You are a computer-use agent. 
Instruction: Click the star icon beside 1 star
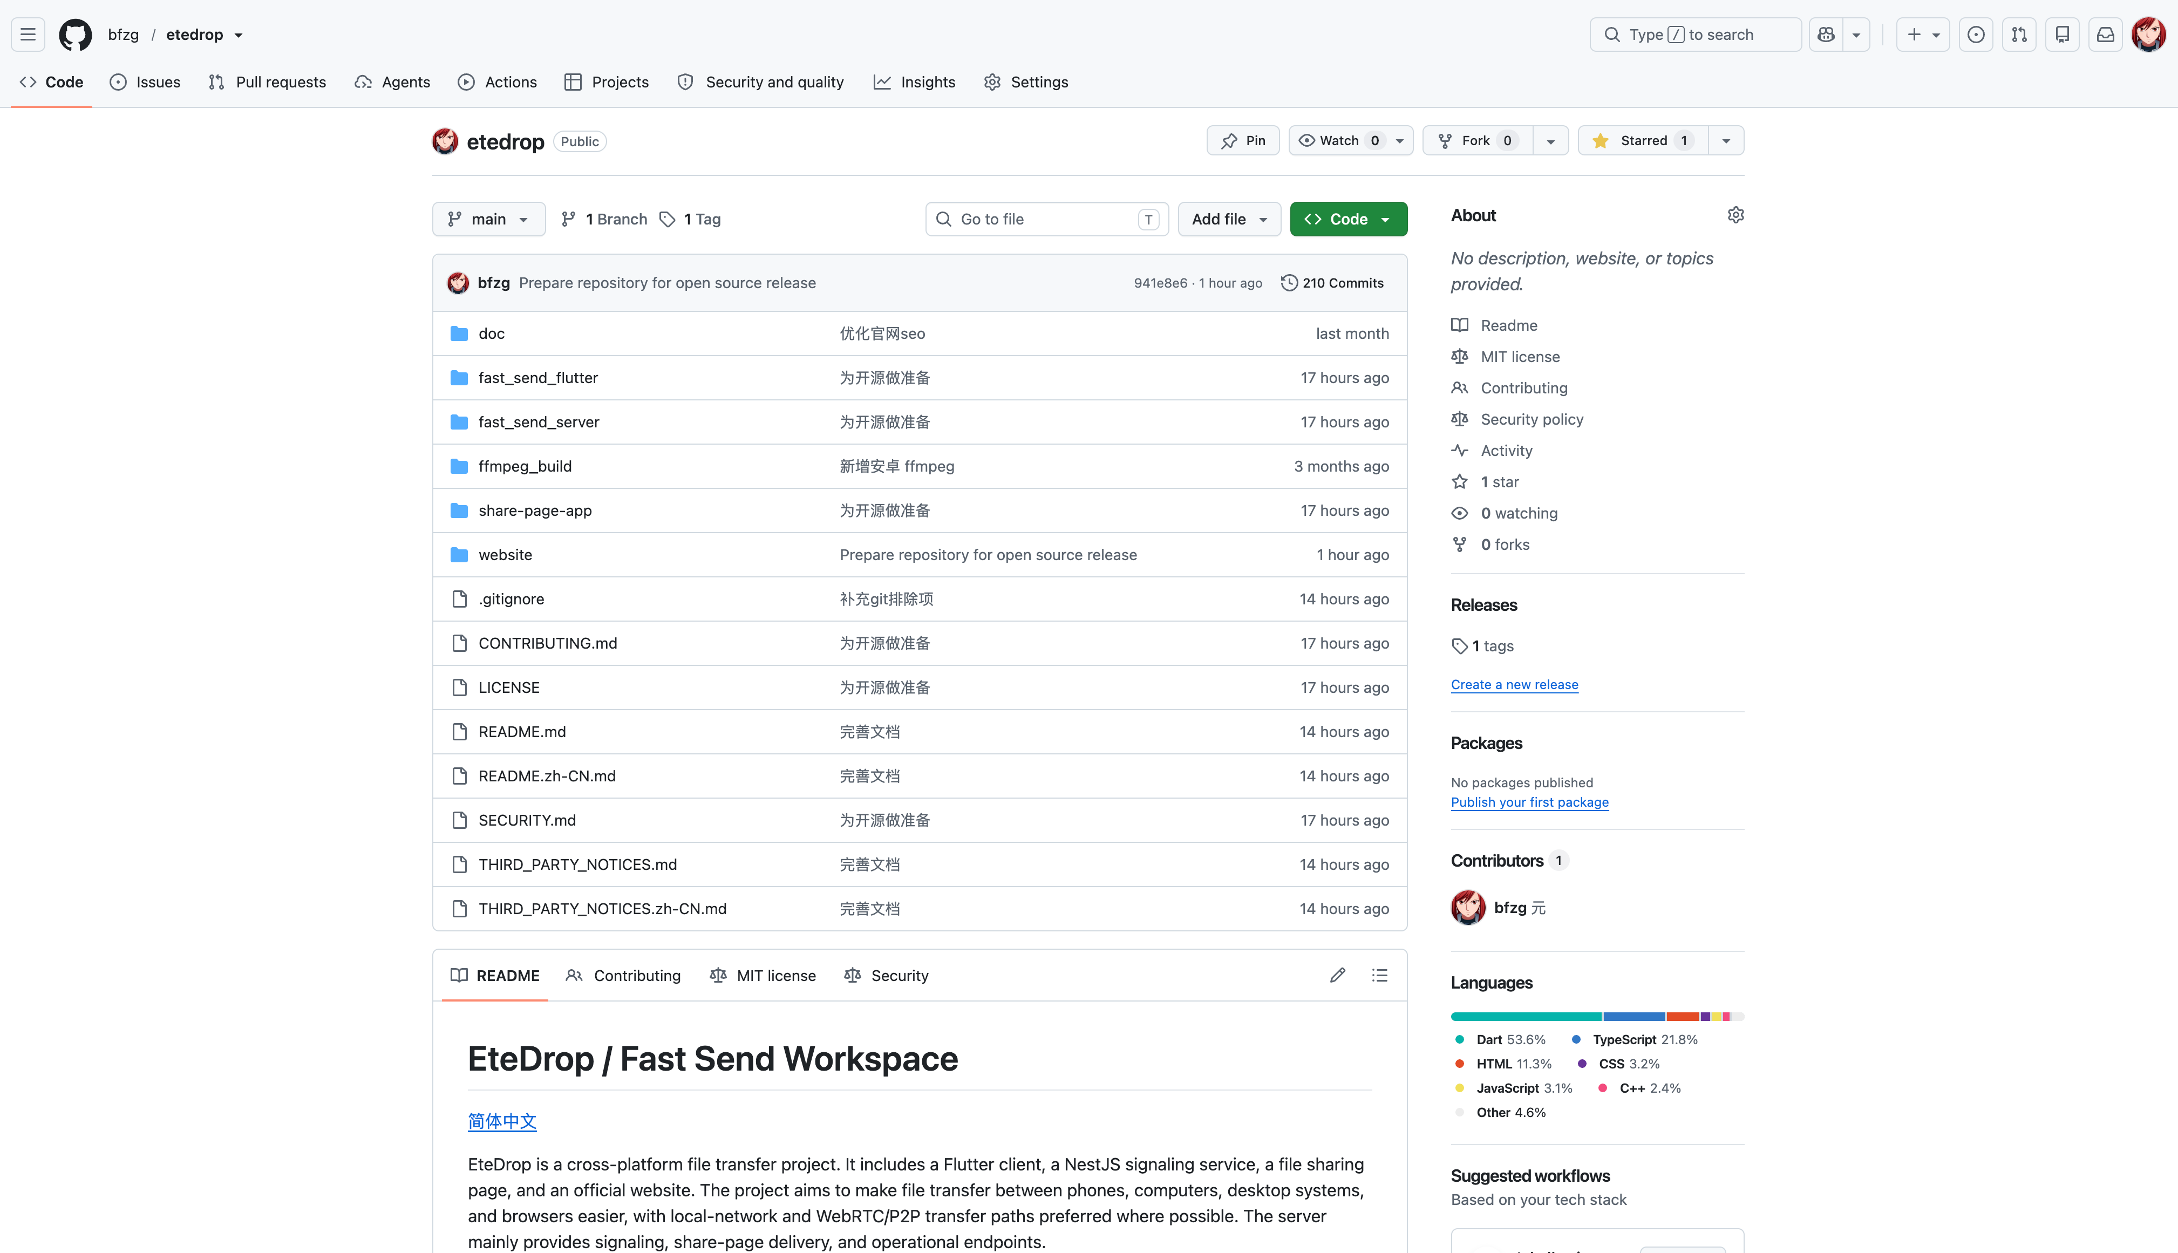1459,482
